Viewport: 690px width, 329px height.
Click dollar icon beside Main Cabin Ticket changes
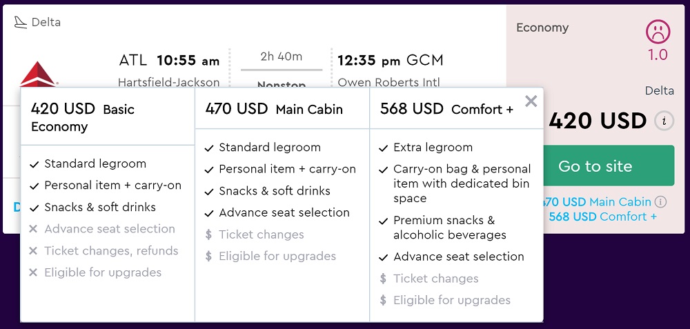coord(208,235)
